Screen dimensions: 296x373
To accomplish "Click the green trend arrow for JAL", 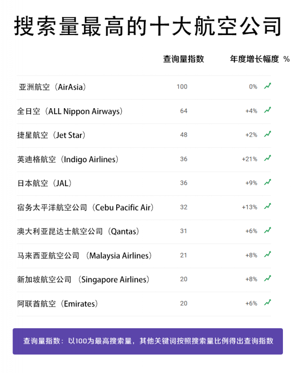I will (x=268, y=182).
